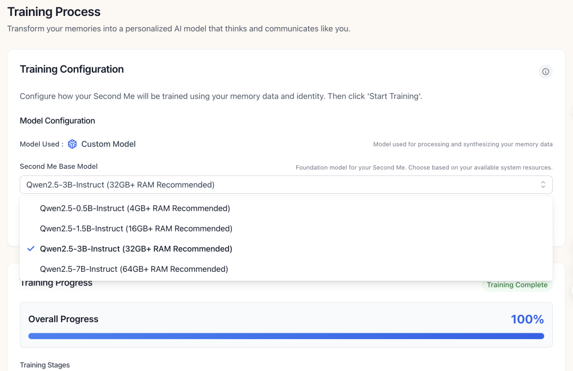
Task: Click the 'Transform your memories' subtitle
Action: click(179, 29)
